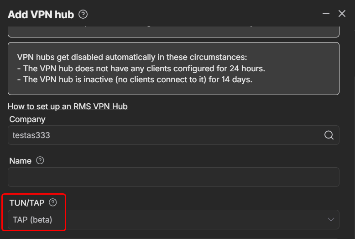This screenshot has height=239, width=355.
Task: Click the TUN/TAP field label
Action: click(x=26, y=203)
